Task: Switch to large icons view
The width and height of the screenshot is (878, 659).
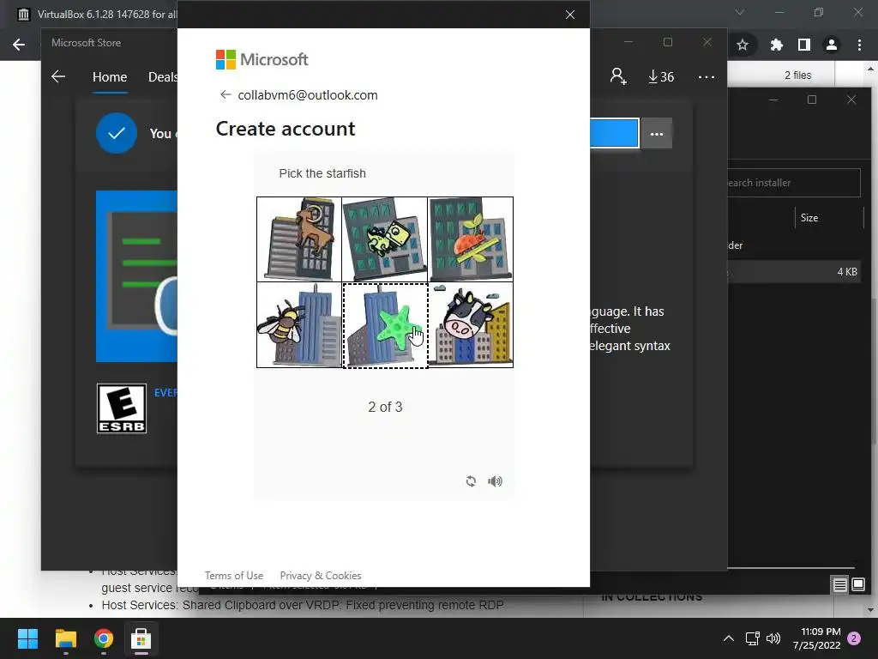Action: pyautogui.click(x=857, y=585)
